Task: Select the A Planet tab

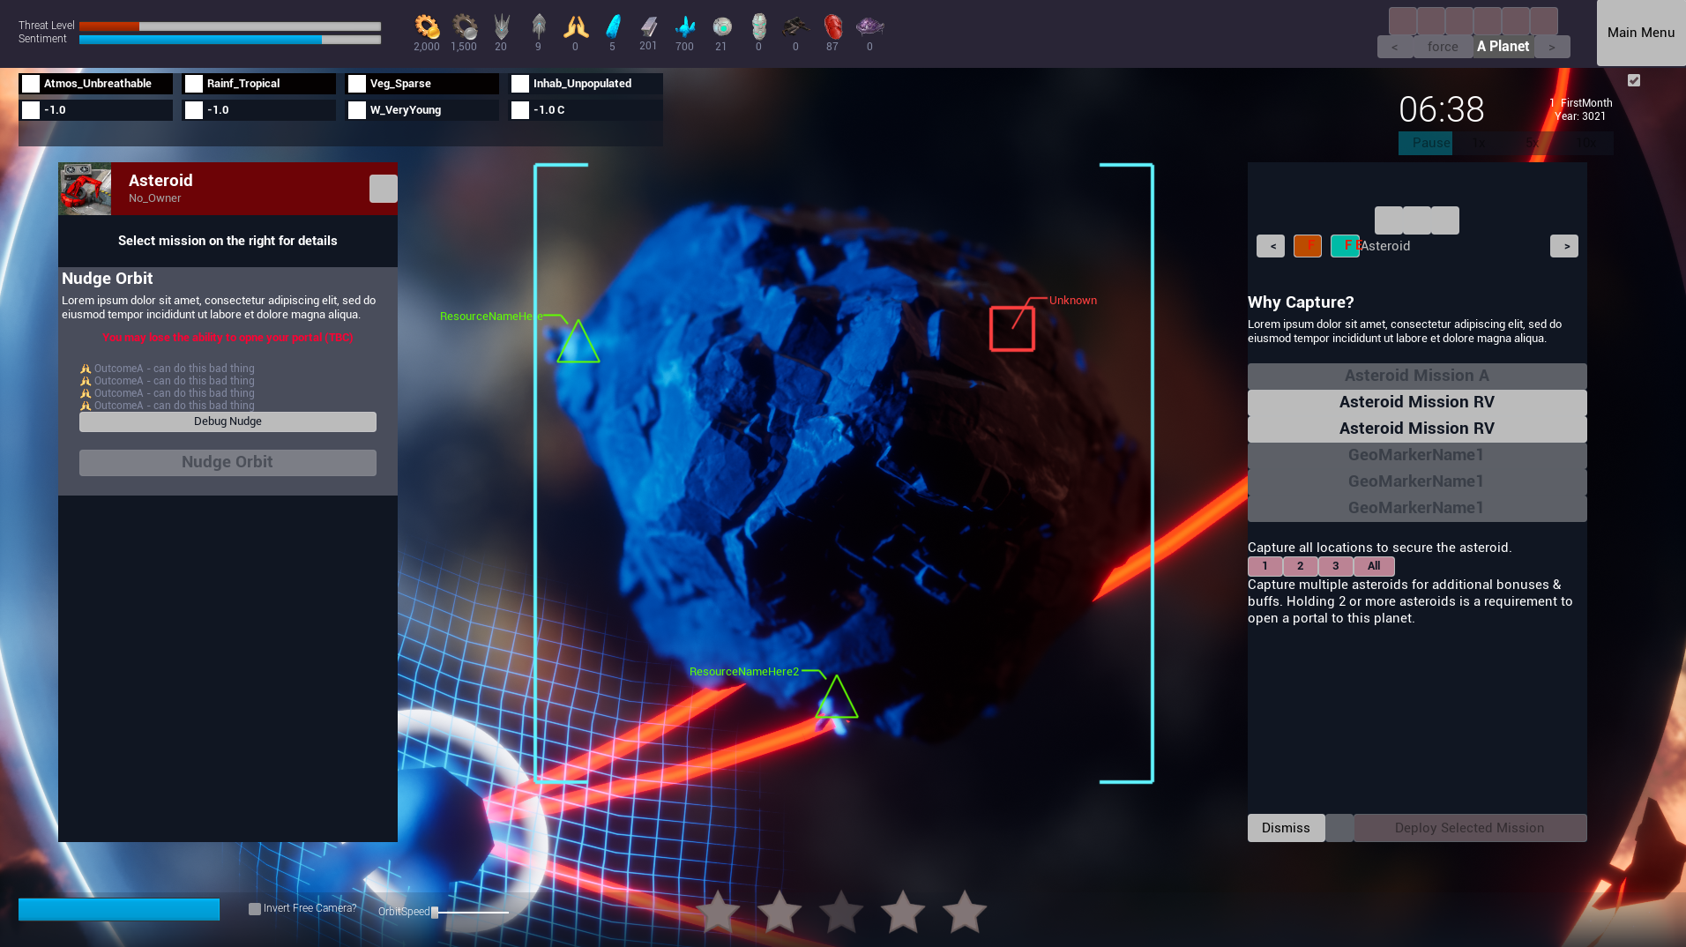Action: [x=1503, y=47]
